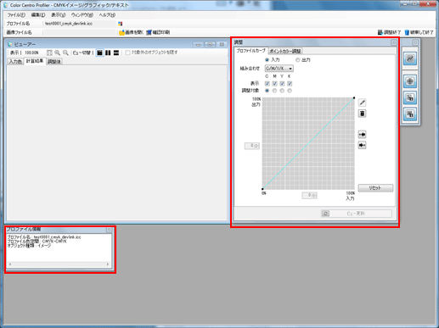Click the リセット button
The height and width of the screenshot is (328, 439).
click(x=375, y=188)
